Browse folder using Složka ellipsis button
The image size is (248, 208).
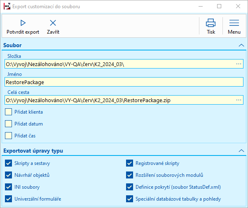239,64
